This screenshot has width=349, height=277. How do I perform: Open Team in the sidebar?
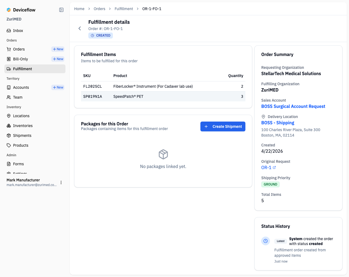pos(35,97)
